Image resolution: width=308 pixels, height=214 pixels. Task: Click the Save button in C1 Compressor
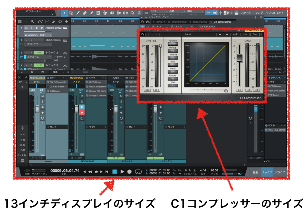tap(254, 34)
